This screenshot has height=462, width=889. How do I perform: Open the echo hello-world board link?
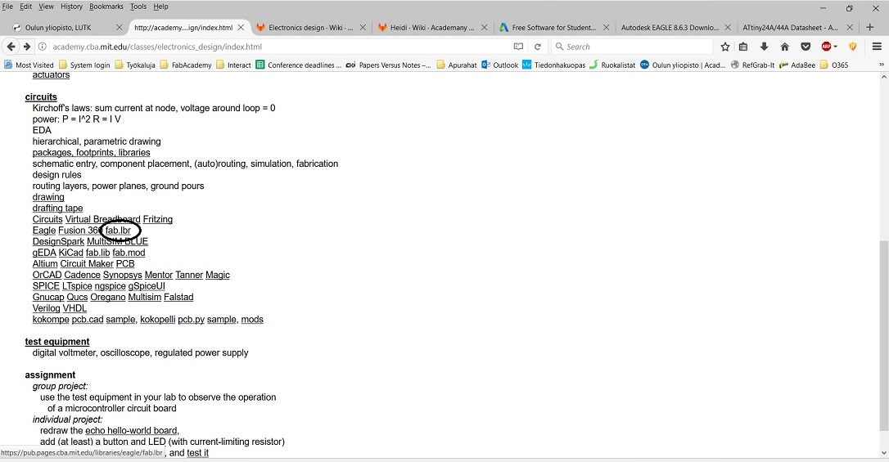click(x=132, y=431)
